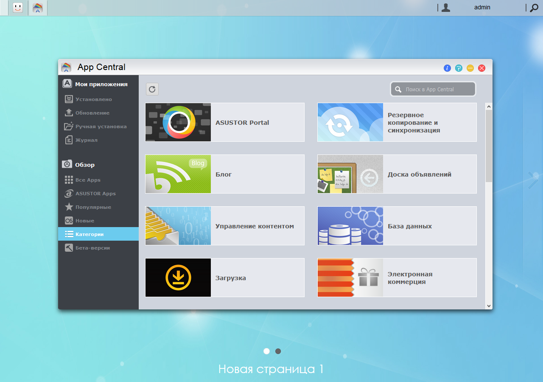
Task: Click the Установлено icon in sidebar
Action: point(69,99)
